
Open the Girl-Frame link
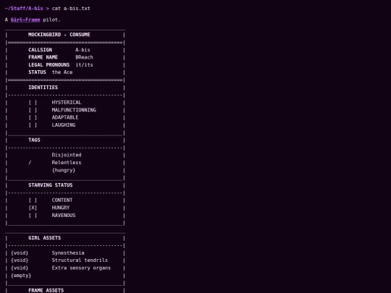coord(25,20)
